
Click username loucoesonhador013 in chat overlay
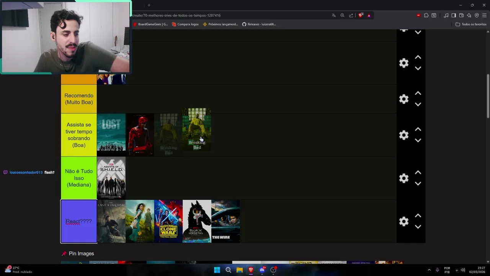[x=26, y=172]
